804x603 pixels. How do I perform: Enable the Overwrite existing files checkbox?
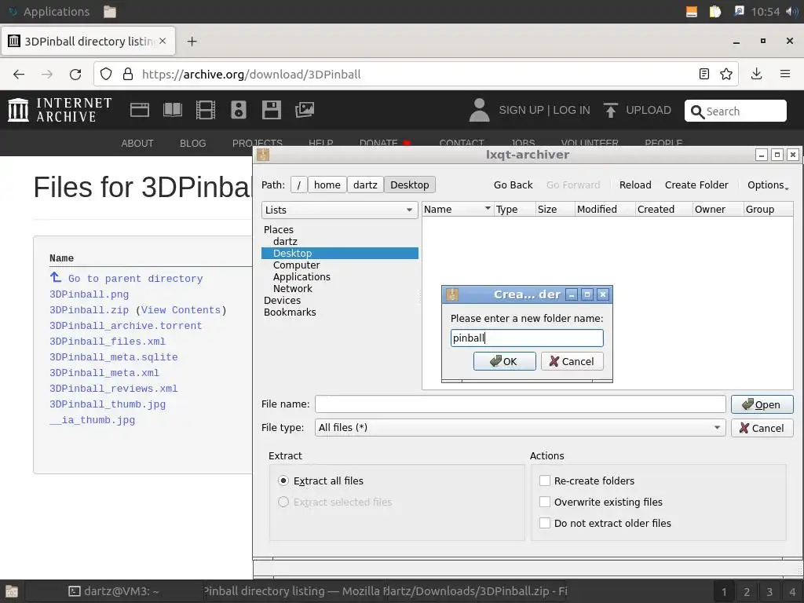[x=545, y=502]
